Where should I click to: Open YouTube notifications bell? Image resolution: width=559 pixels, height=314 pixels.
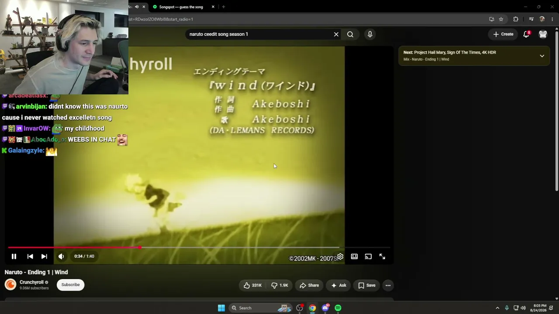click(x=527, y=34)
